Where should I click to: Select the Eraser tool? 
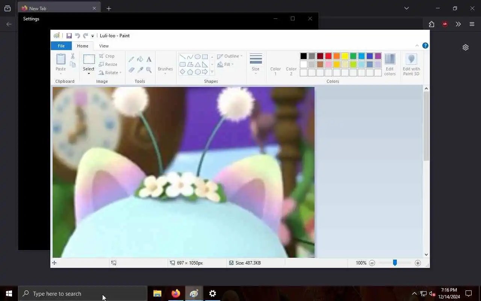(x=131, y=70)
